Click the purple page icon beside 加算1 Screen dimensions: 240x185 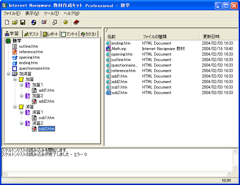tap(28, 85)
